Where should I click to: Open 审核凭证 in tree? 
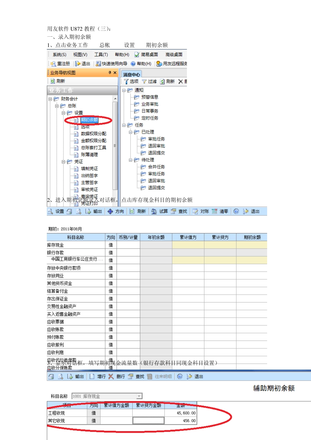click(89, 190)
